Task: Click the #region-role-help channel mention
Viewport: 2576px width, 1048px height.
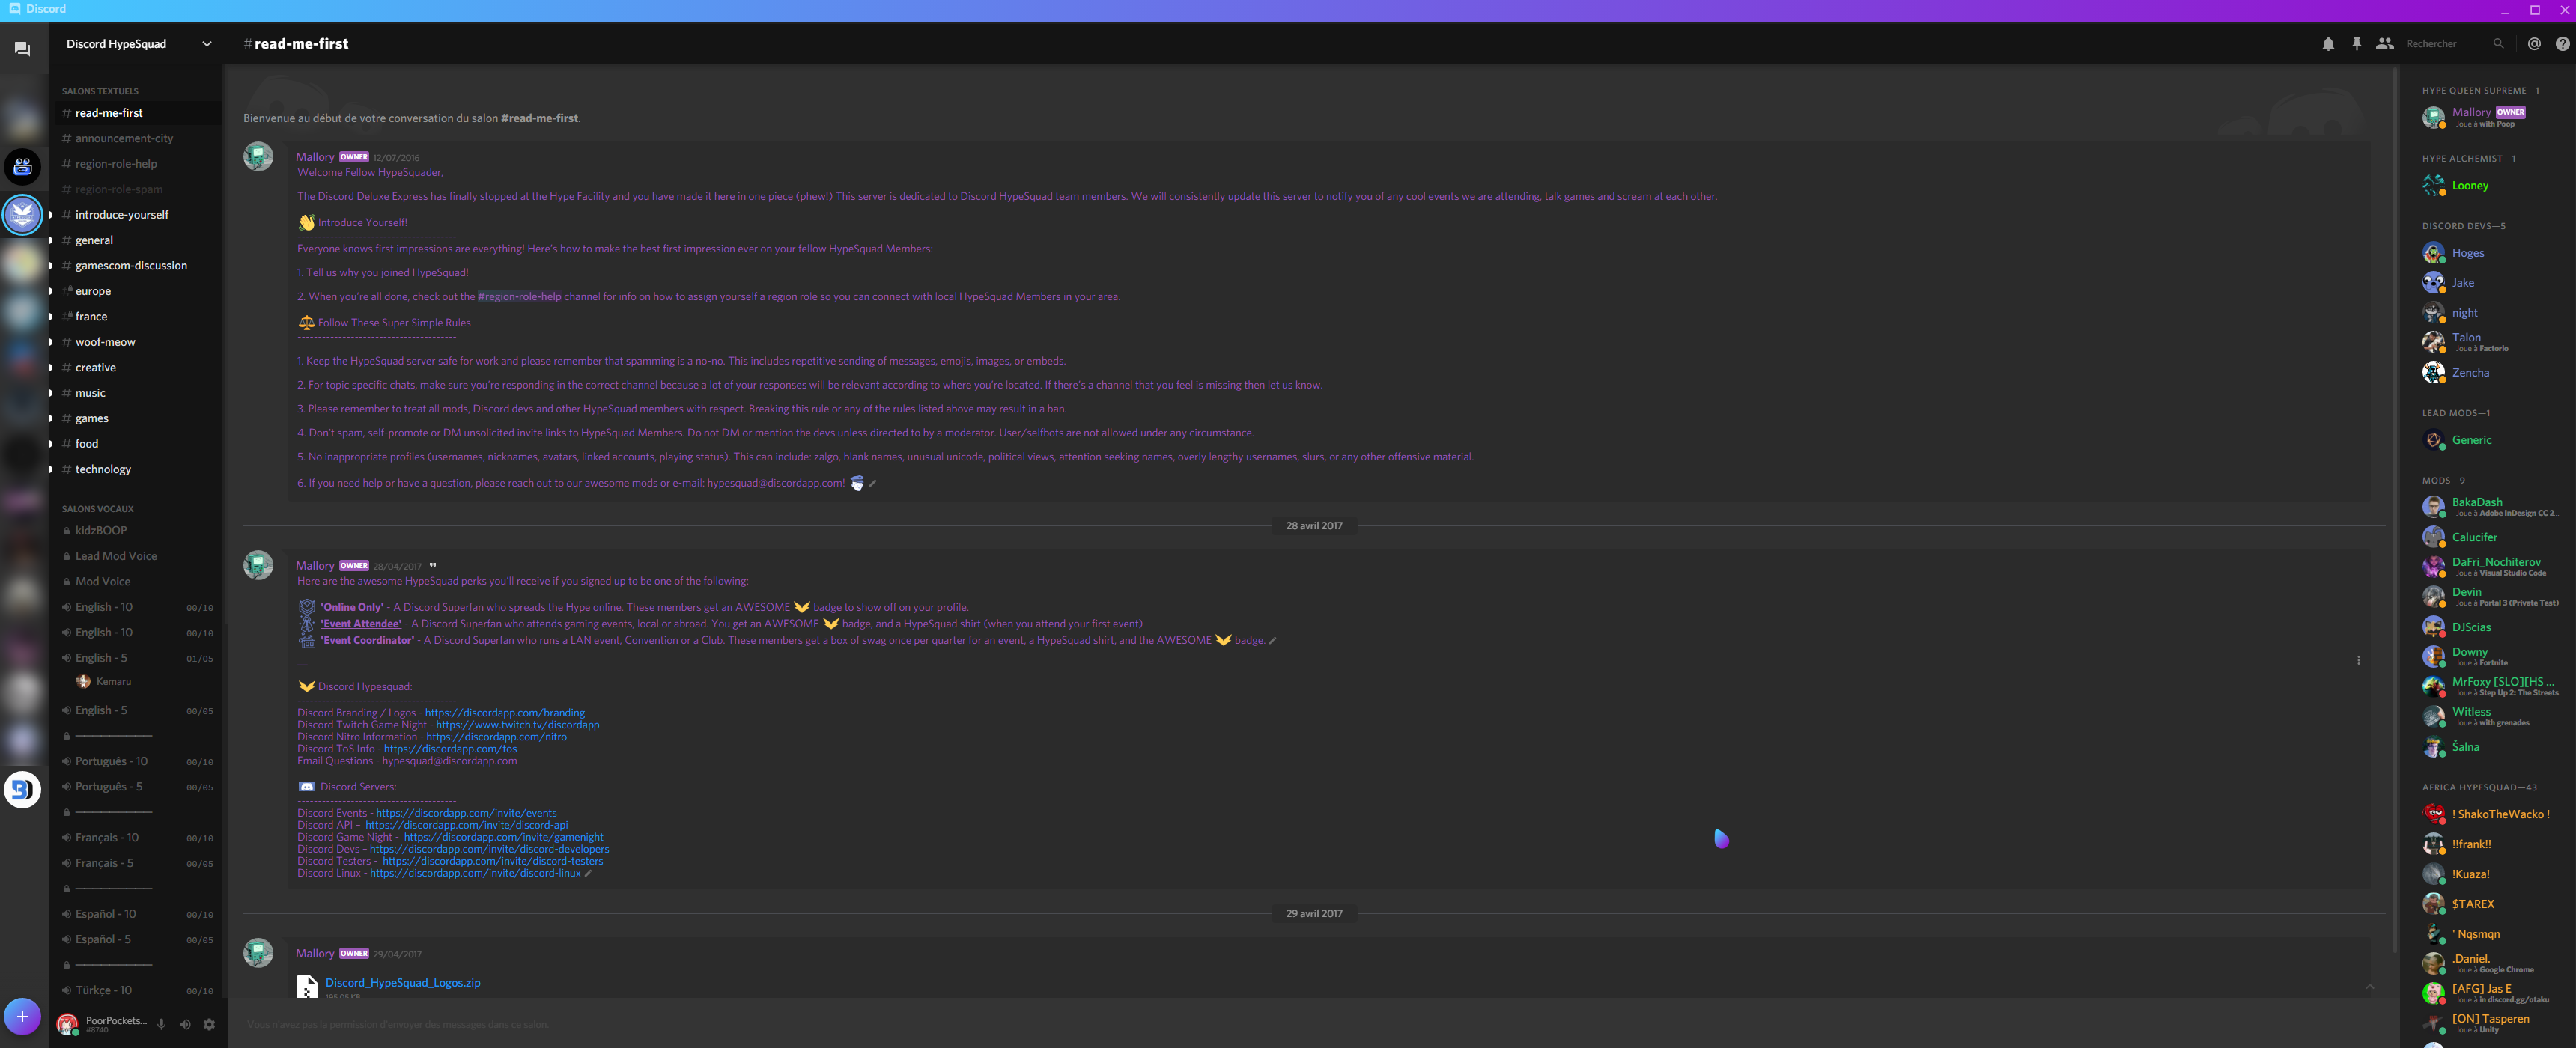Action: (x=519, y=297)
